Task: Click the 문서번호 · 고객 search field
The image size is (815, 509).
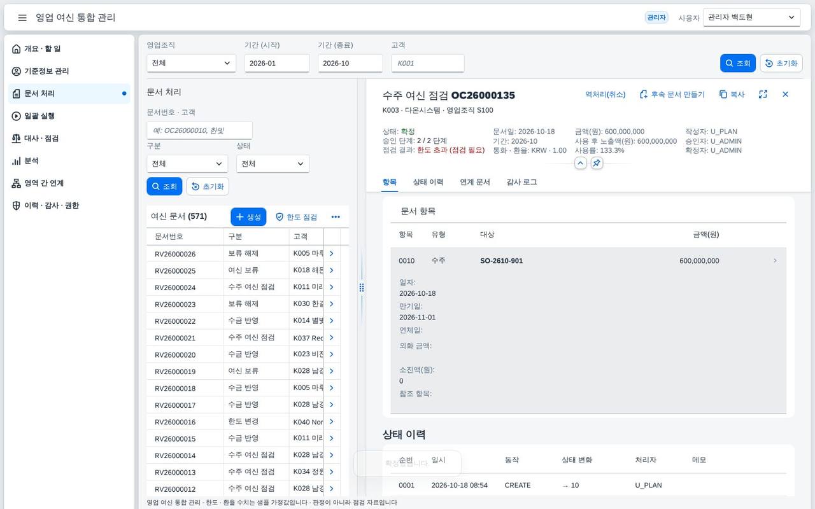Action: click(x=199, y=130)
